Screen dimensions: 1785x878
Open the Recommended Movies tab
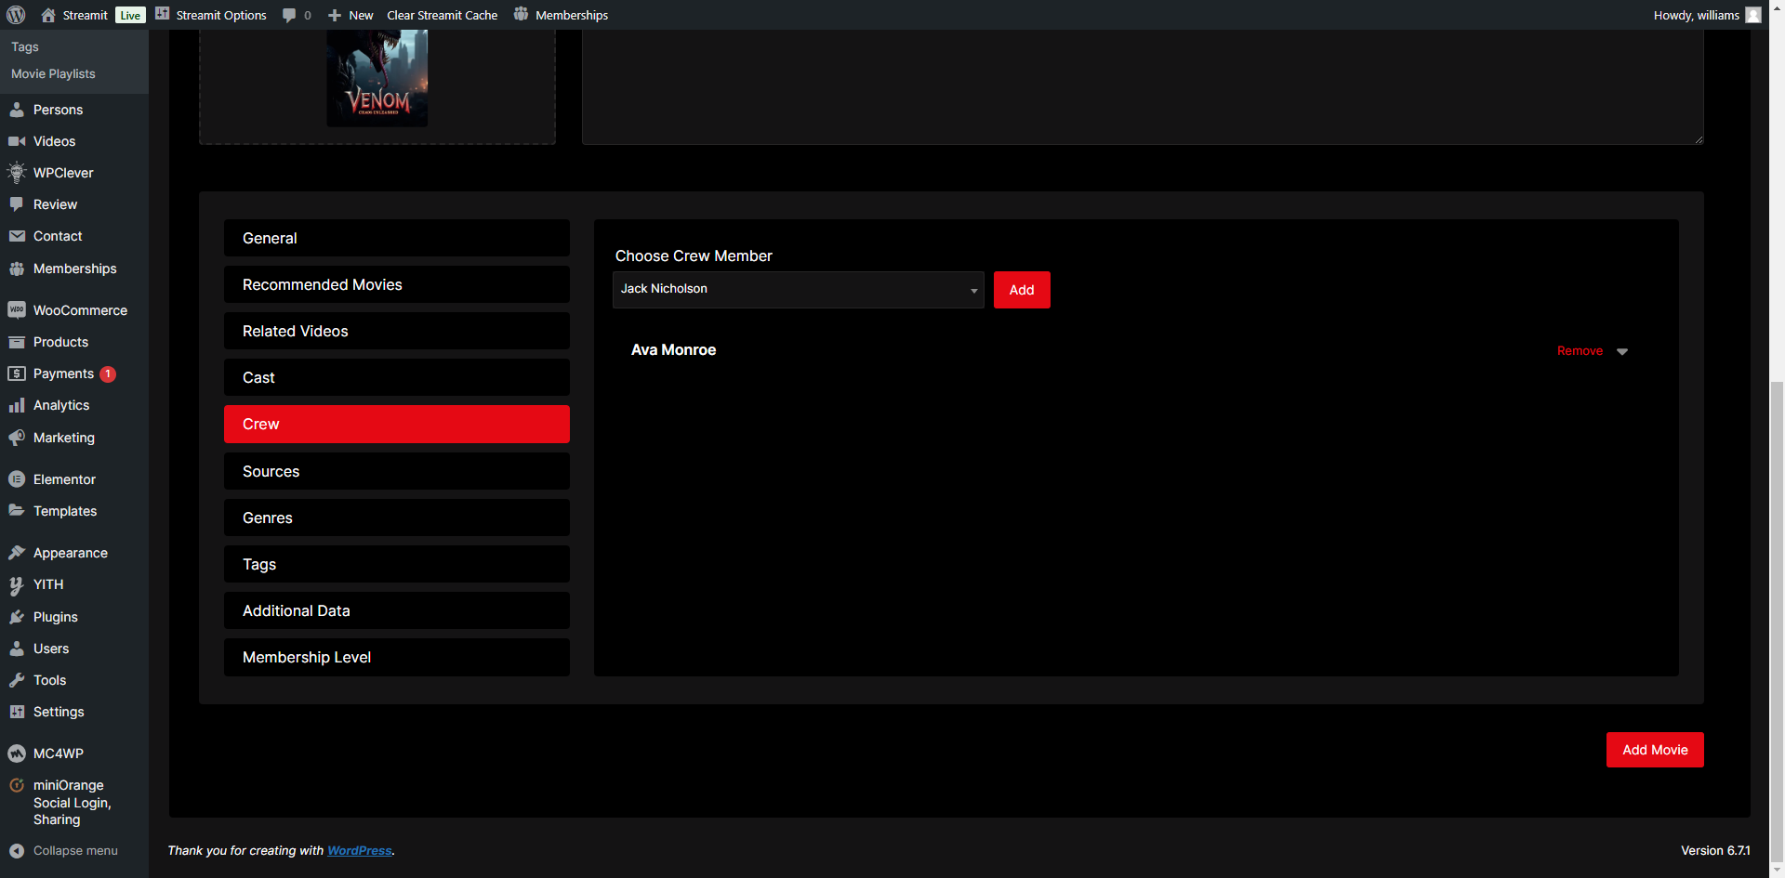coord(397,284)
